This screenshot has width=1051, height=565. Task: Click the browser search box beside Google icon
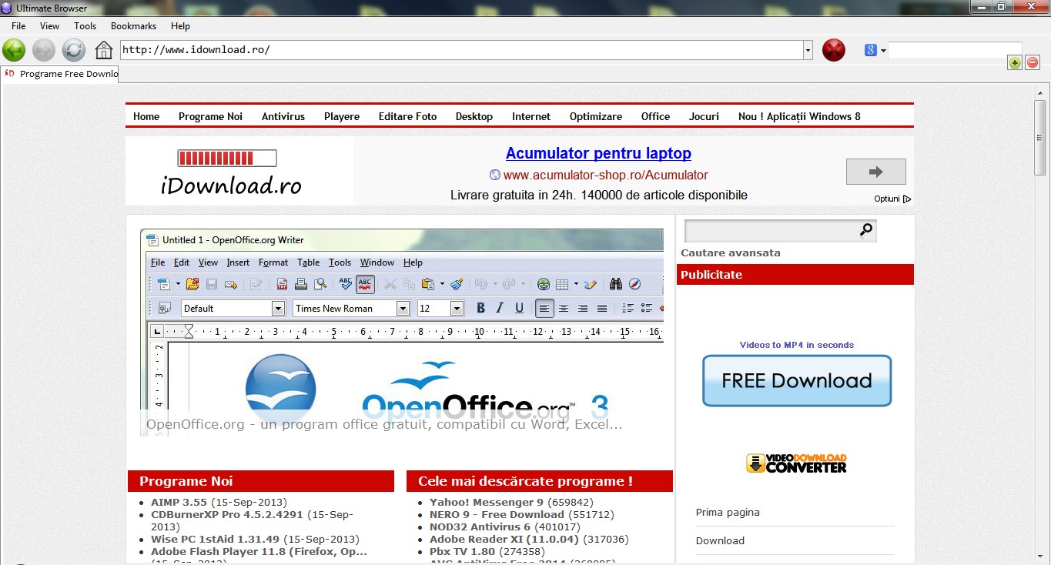pyautogui.click(x=955, y=50)
